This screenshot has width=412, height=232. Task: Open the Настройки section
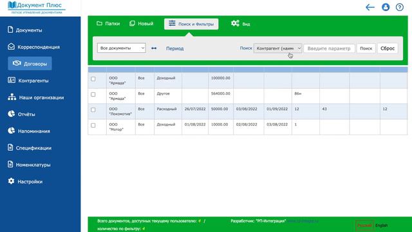[30, 182]
